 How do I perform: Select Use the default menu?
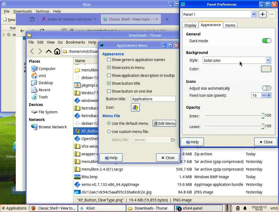(109, 123)
